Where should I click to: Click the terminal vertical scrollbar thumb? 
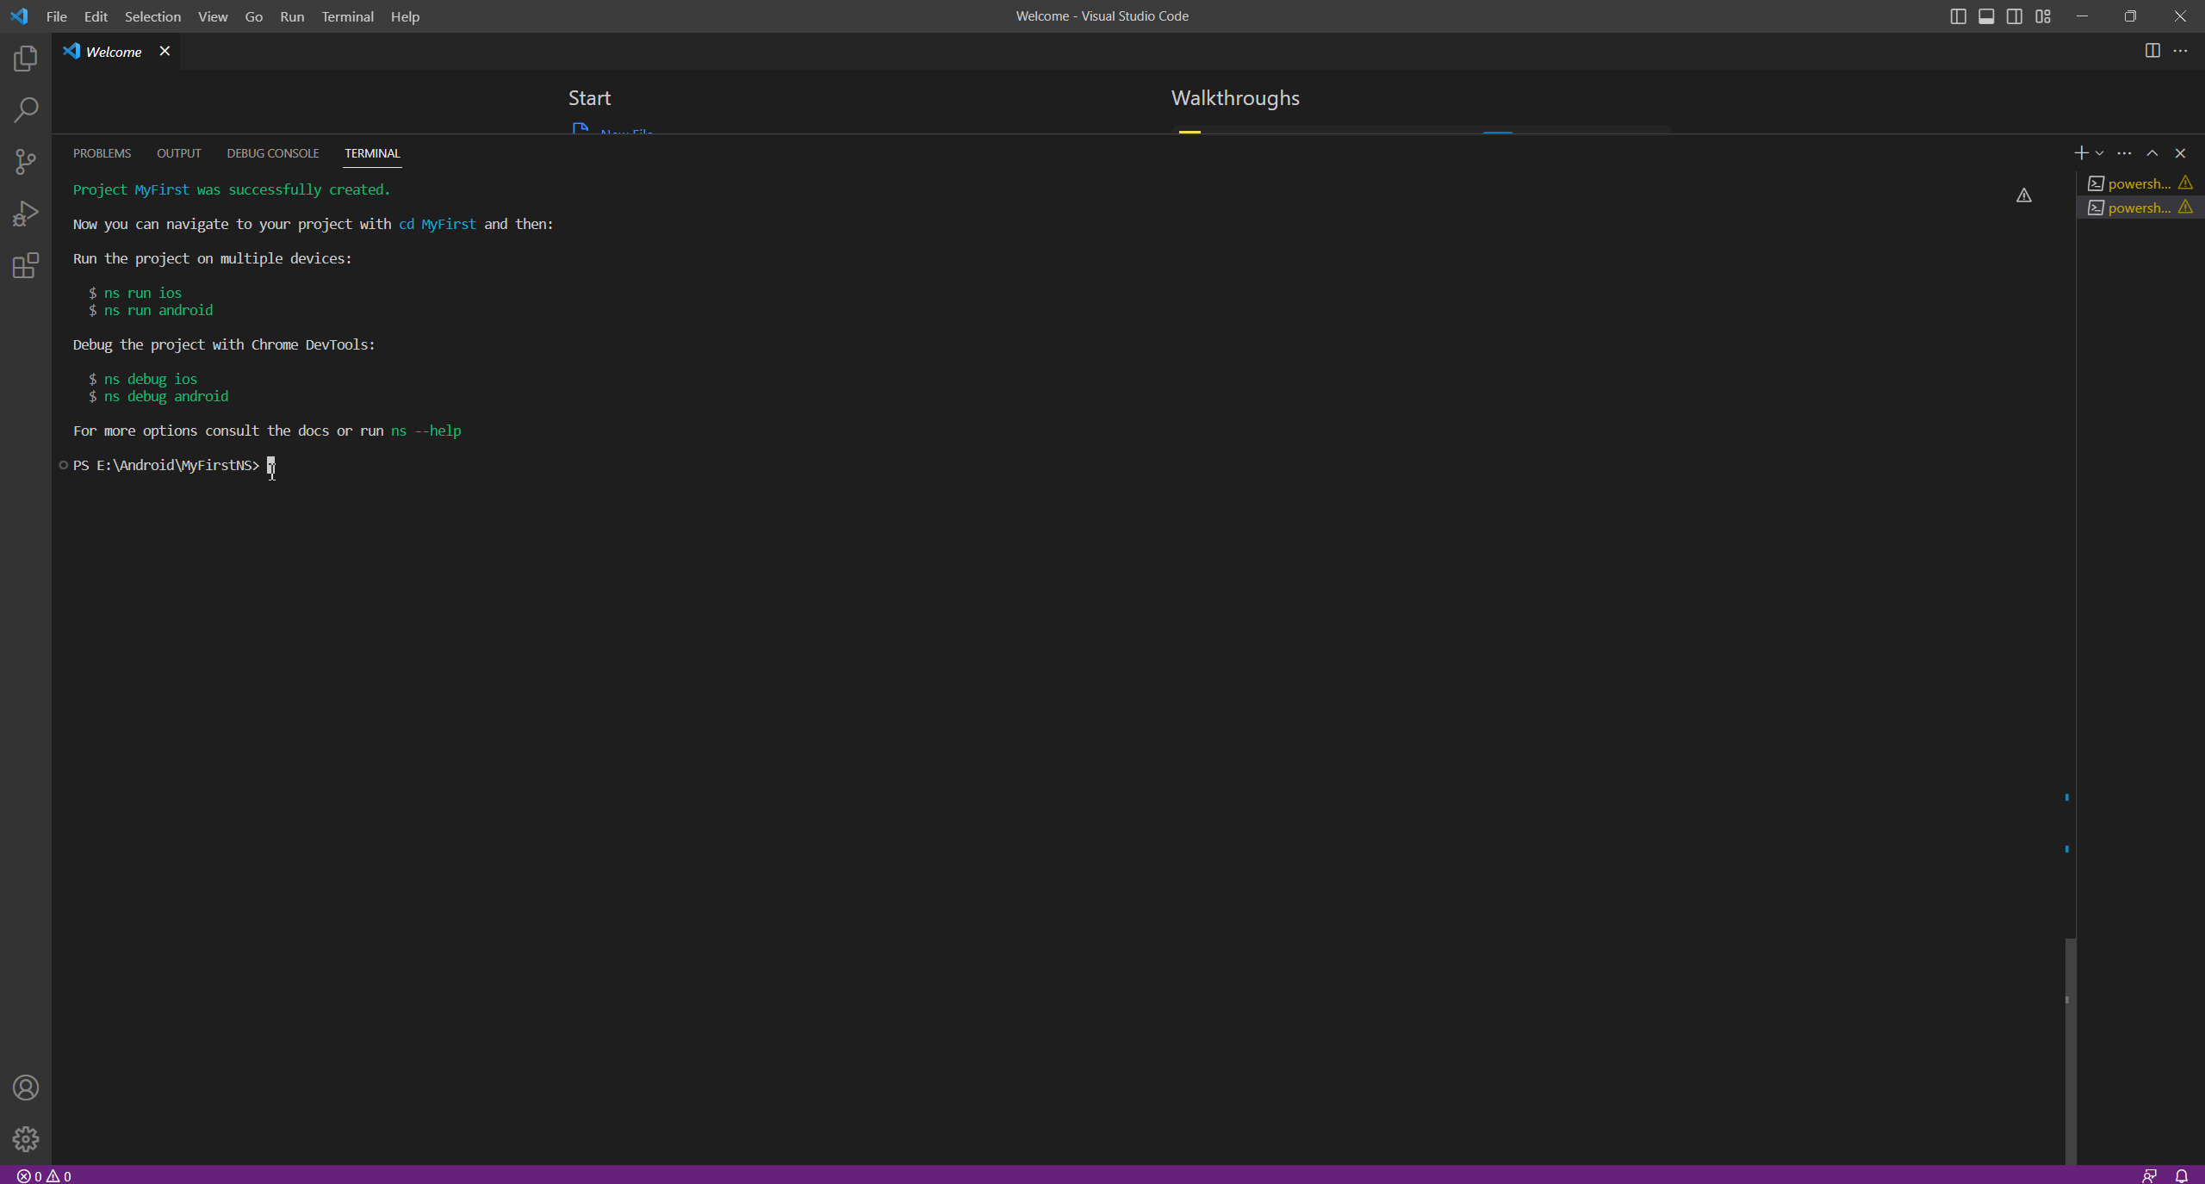coord(2070,1051)
